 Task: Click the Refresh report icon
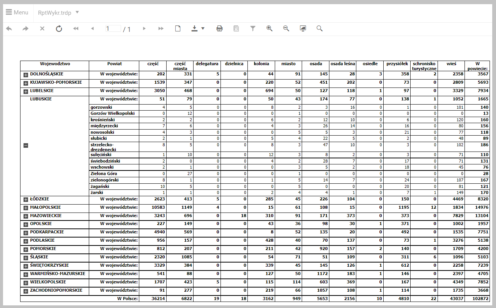point(59,28)
